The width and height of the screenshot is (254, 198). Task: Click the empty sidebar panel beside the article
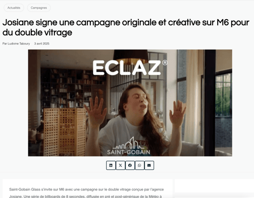point(214,186)
